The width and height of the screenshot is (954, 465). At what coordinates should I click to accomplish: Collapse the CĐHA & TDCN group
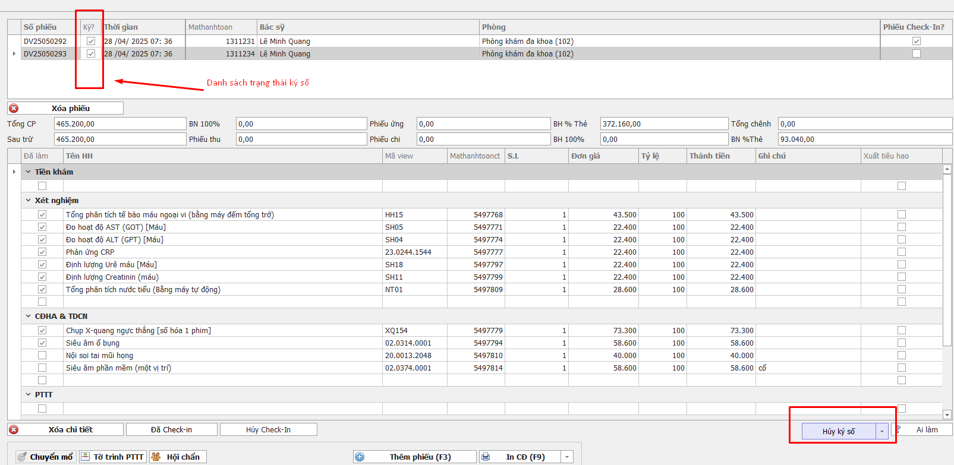pyautogui.click(x=28, y=316)
